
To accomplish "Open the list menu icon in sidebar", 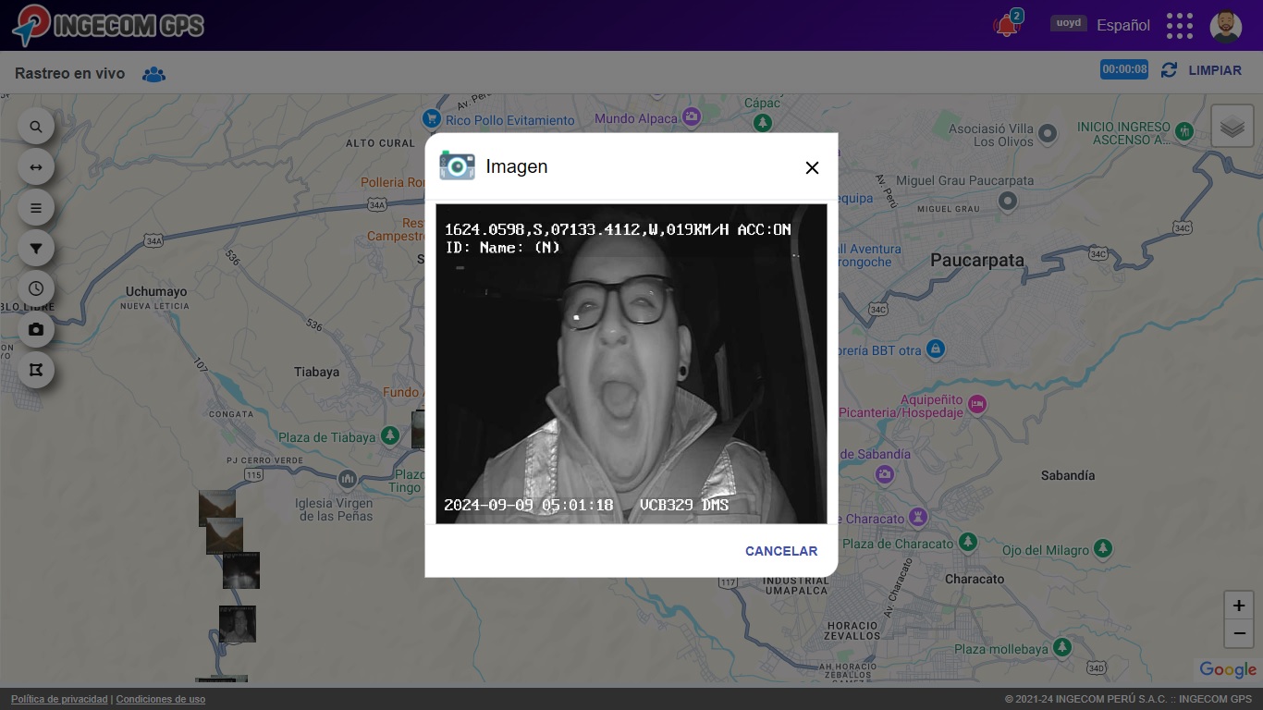I will click(x=36, y=208).
